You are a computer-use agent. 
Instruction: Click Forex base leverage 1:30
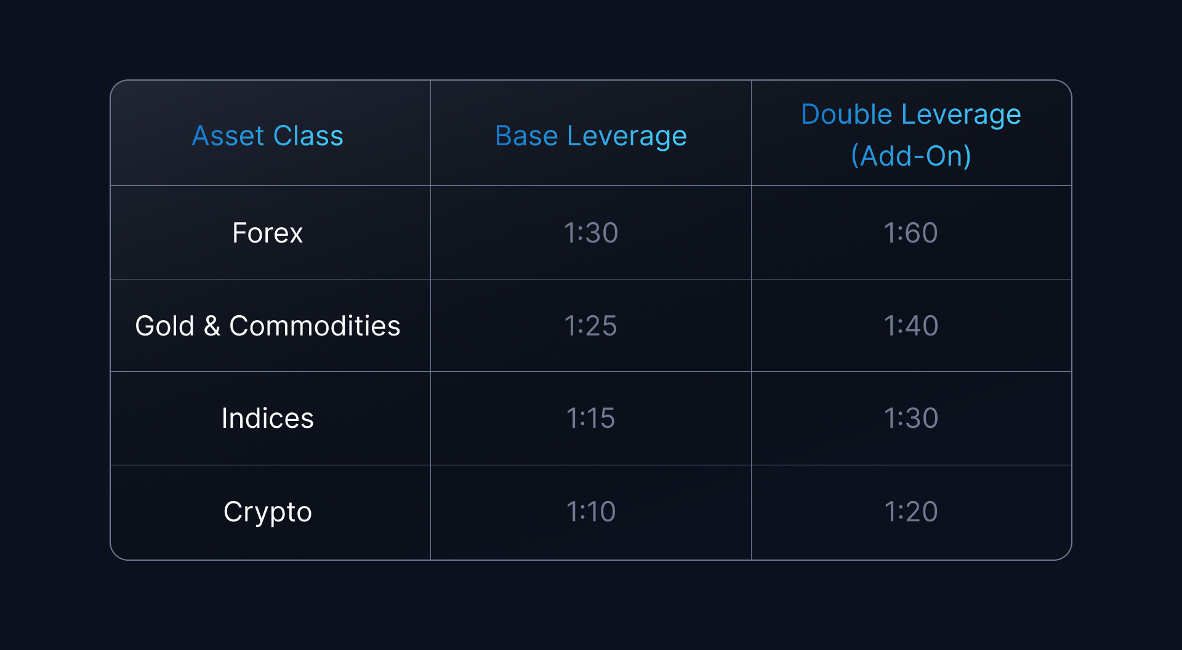pos(591,233)
